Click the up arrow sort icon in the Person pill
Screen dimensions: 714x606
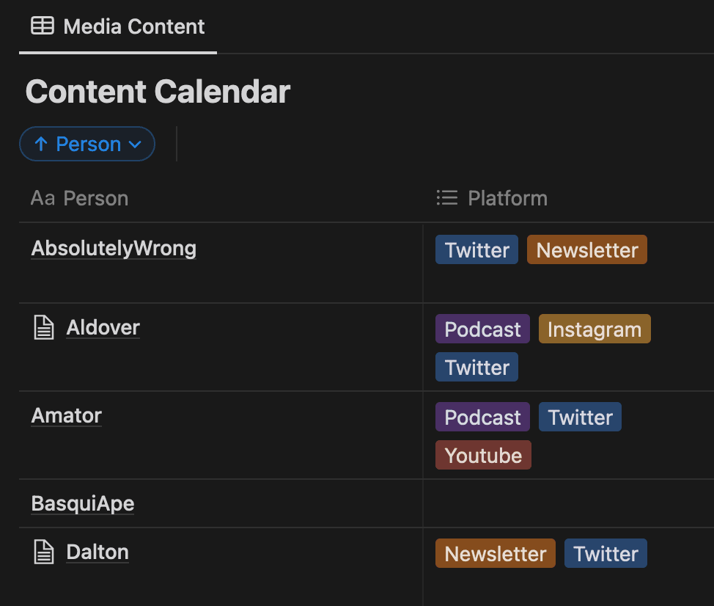[x=41, y=144]
